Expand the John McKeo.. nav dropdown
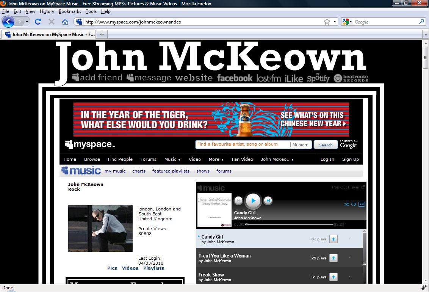 pos(277,159)
